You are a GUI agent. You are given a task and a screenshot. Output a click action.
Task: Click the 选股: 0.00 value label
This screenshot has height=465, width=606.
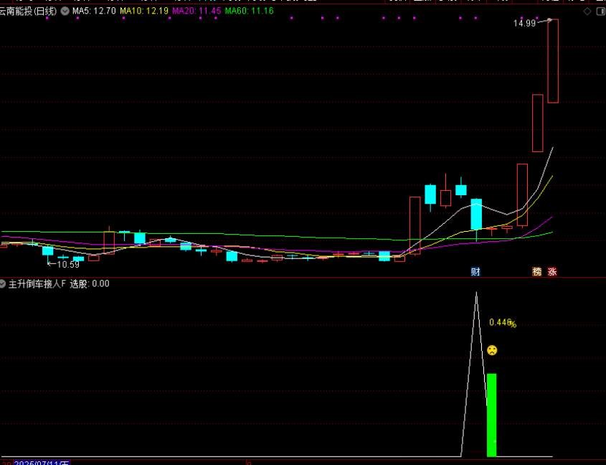pyautogui.click(x=90, y=283)
